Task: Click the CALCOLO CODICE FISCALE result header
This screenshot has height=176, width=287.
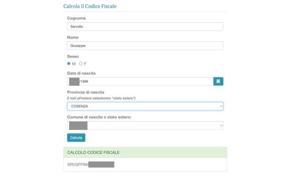Action: (93, 152)
